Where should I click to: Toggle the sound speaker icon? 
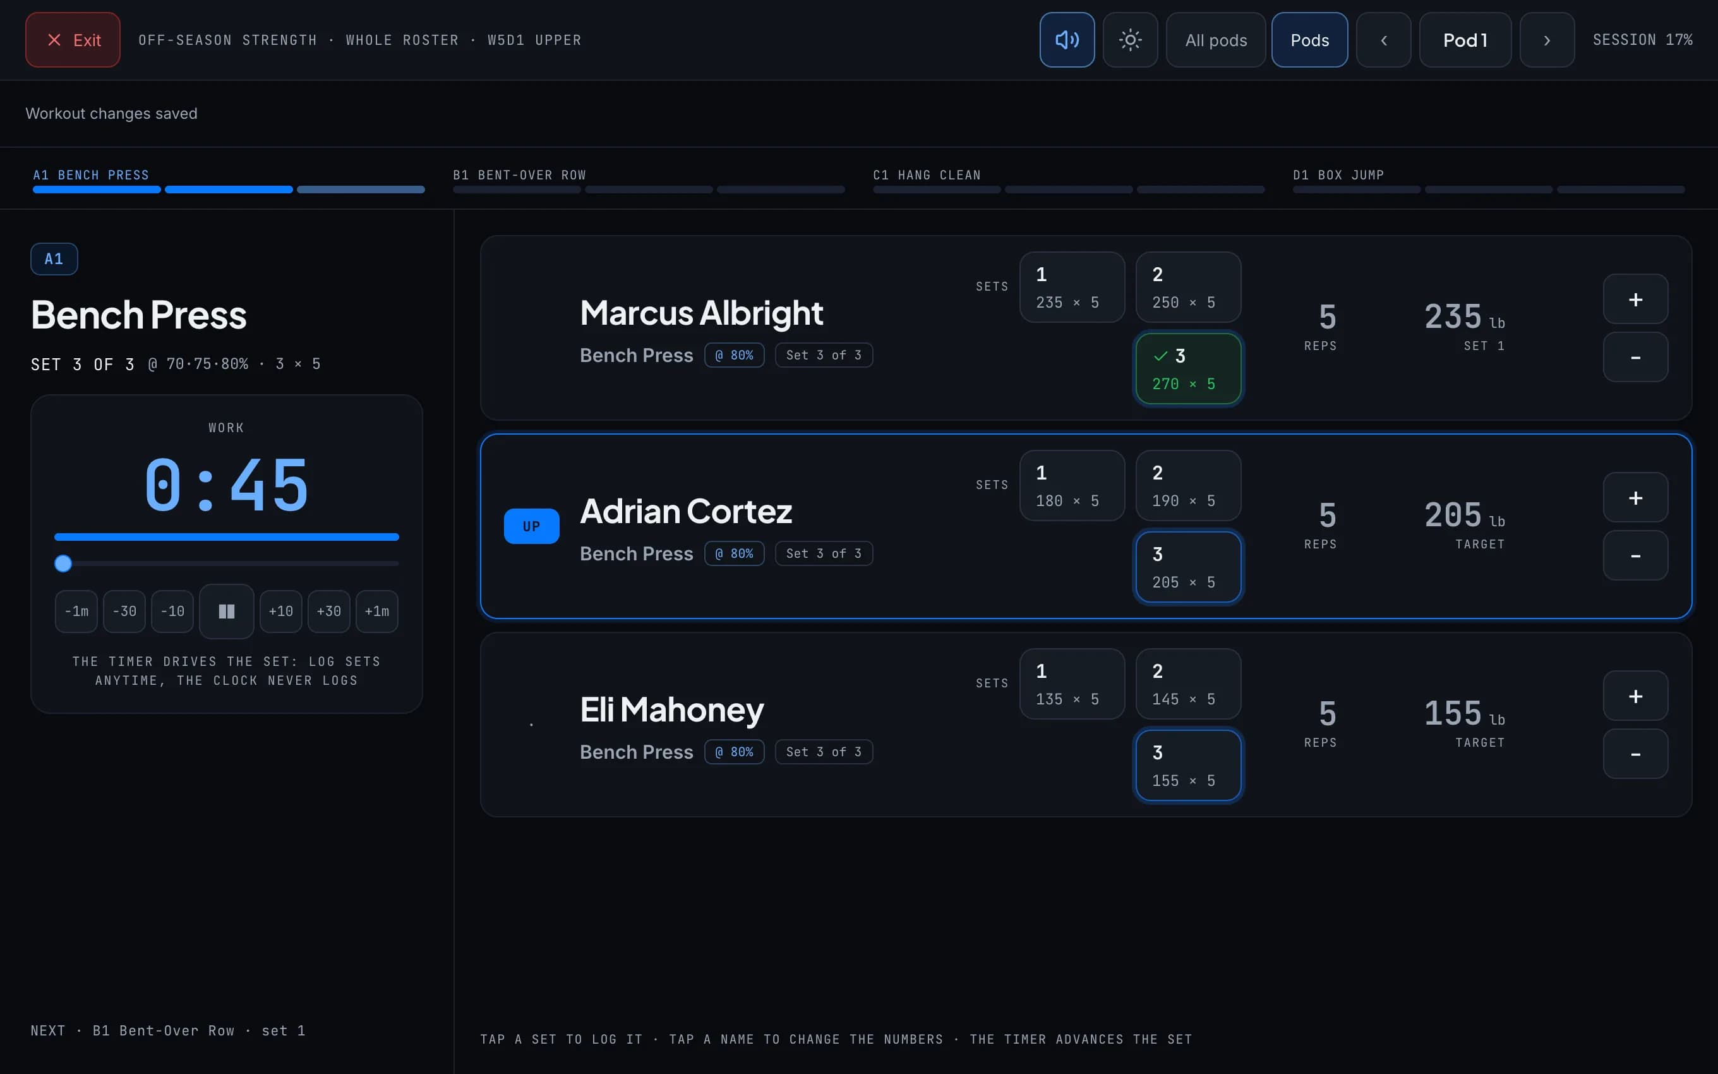tap(1067, 40)
